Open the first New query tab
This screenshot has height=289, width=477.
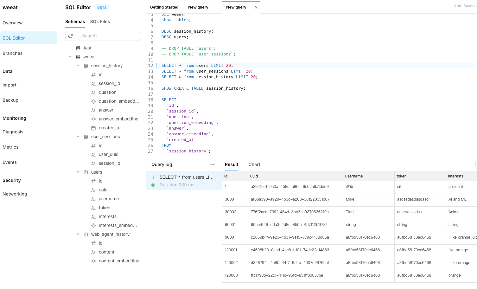click(198, 7)
